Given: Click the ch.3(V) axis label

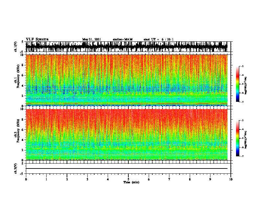Looking at the screenshot, I should tap(16, 168).
